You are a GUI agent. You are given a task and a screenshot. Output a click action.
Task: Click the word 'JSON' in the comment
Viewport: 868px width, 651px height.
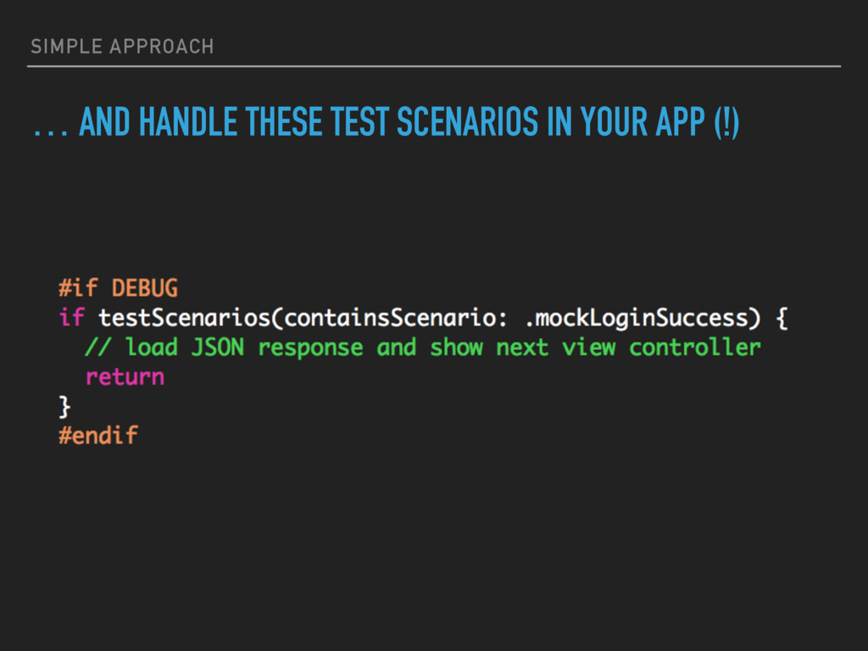tap(218, 348)
